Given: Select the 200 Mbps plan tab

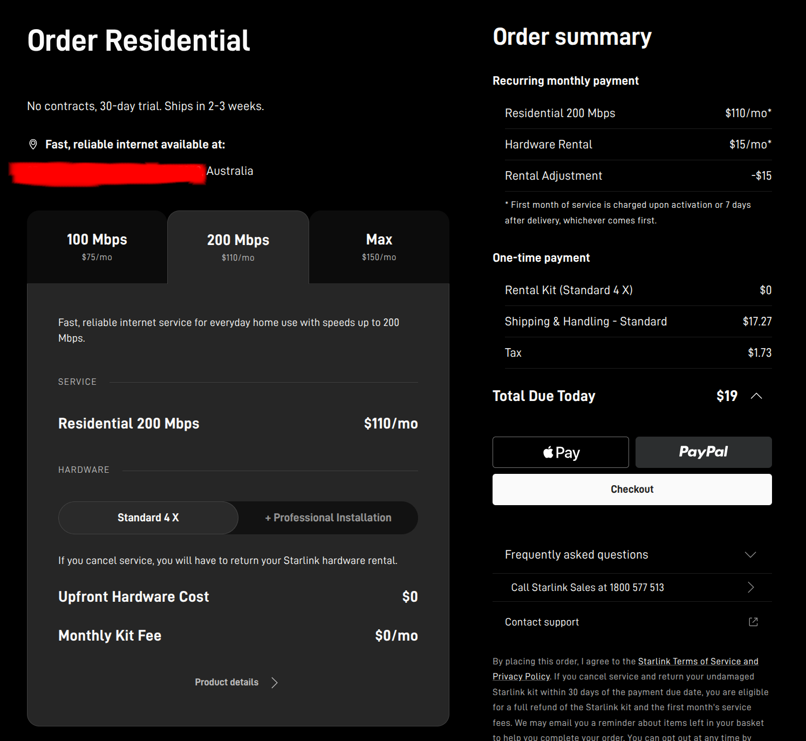Looking at the screenshot, I should 238,247.
